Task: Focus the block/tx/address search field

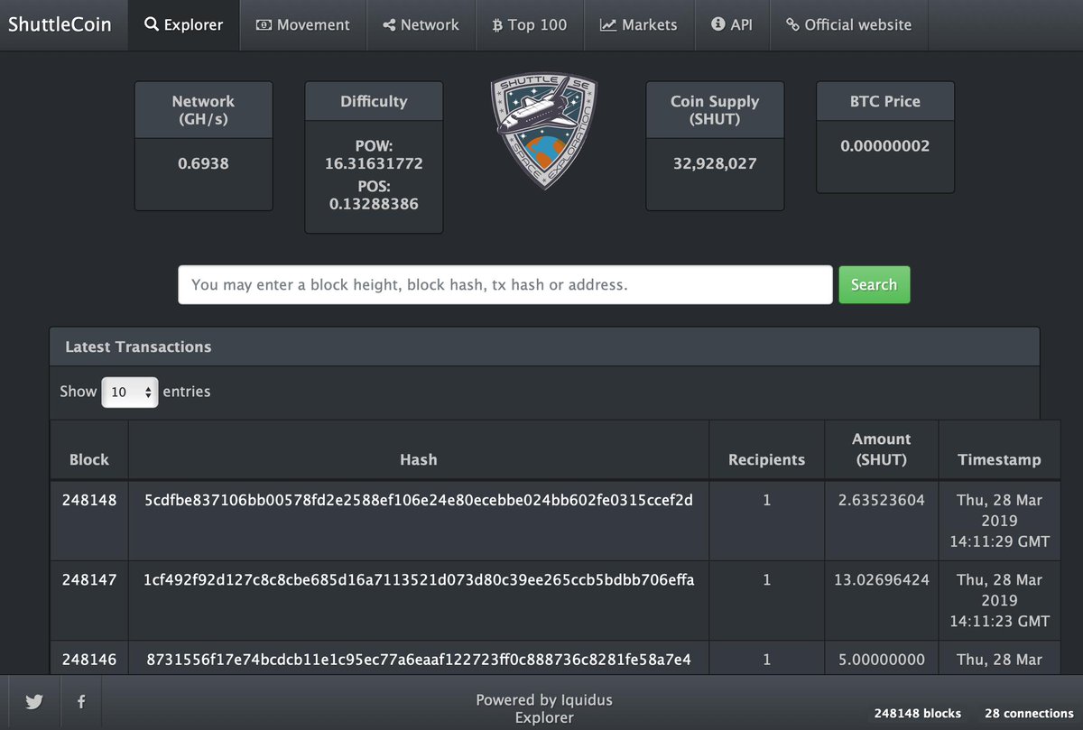Action: 505,284
